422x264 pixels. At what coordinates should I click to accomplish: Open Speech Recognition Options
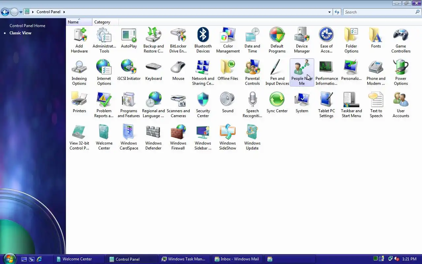pos(253,105)
